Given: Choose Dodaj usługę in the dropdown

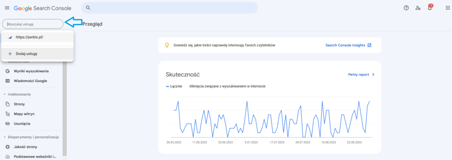Looking at the screenshot, I should pos(38,54).
